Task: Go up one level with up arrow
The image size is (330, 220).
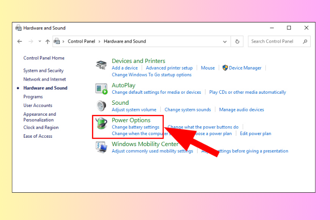Action: [48, 41]
